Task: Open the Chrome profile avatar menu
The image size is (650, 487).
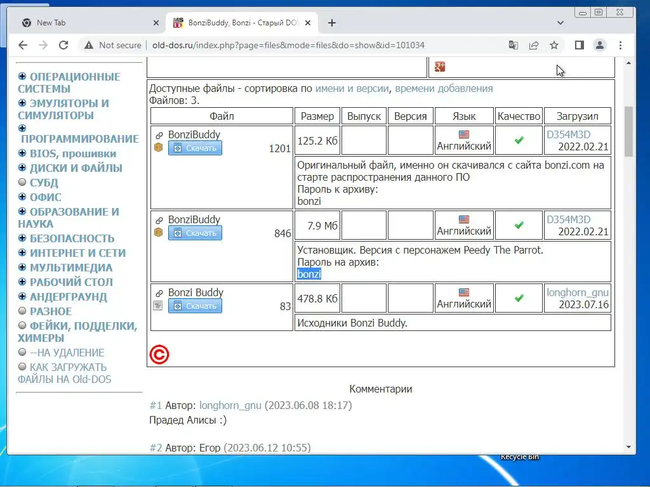Action: 600,45
